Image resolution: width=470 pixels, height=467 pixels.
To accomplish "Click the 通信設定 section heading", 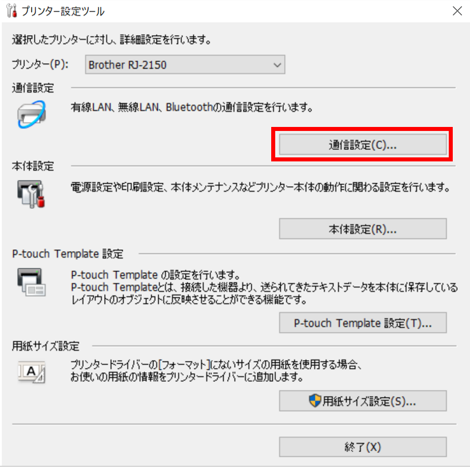I will coord(33,88).
